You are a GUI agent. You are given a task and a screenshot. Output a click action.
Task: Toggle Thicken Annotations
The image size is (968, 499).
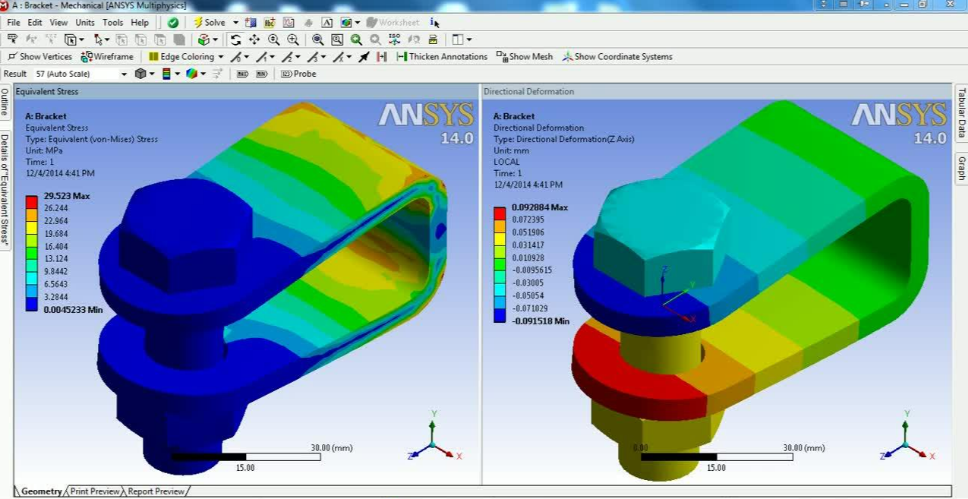click(x=442, y=57)
